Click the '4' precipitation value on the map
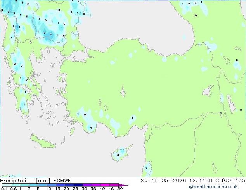Screen dimensions: 246x190 [x=51, y=34]
